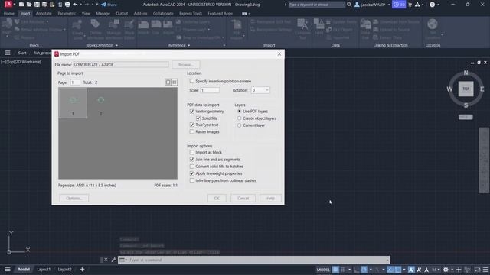Click the file tabs hamburger menu icon
This screenshot has height=275, width=490.
click(8, 53)
